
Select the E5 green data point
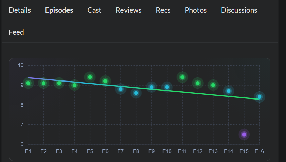90,77
